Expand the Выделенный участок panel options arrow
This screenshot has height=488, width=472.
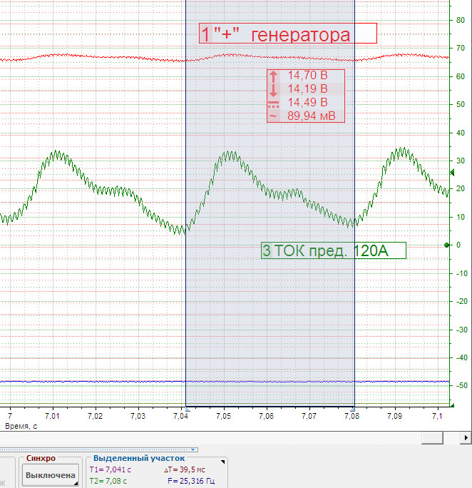click(222, 462)
